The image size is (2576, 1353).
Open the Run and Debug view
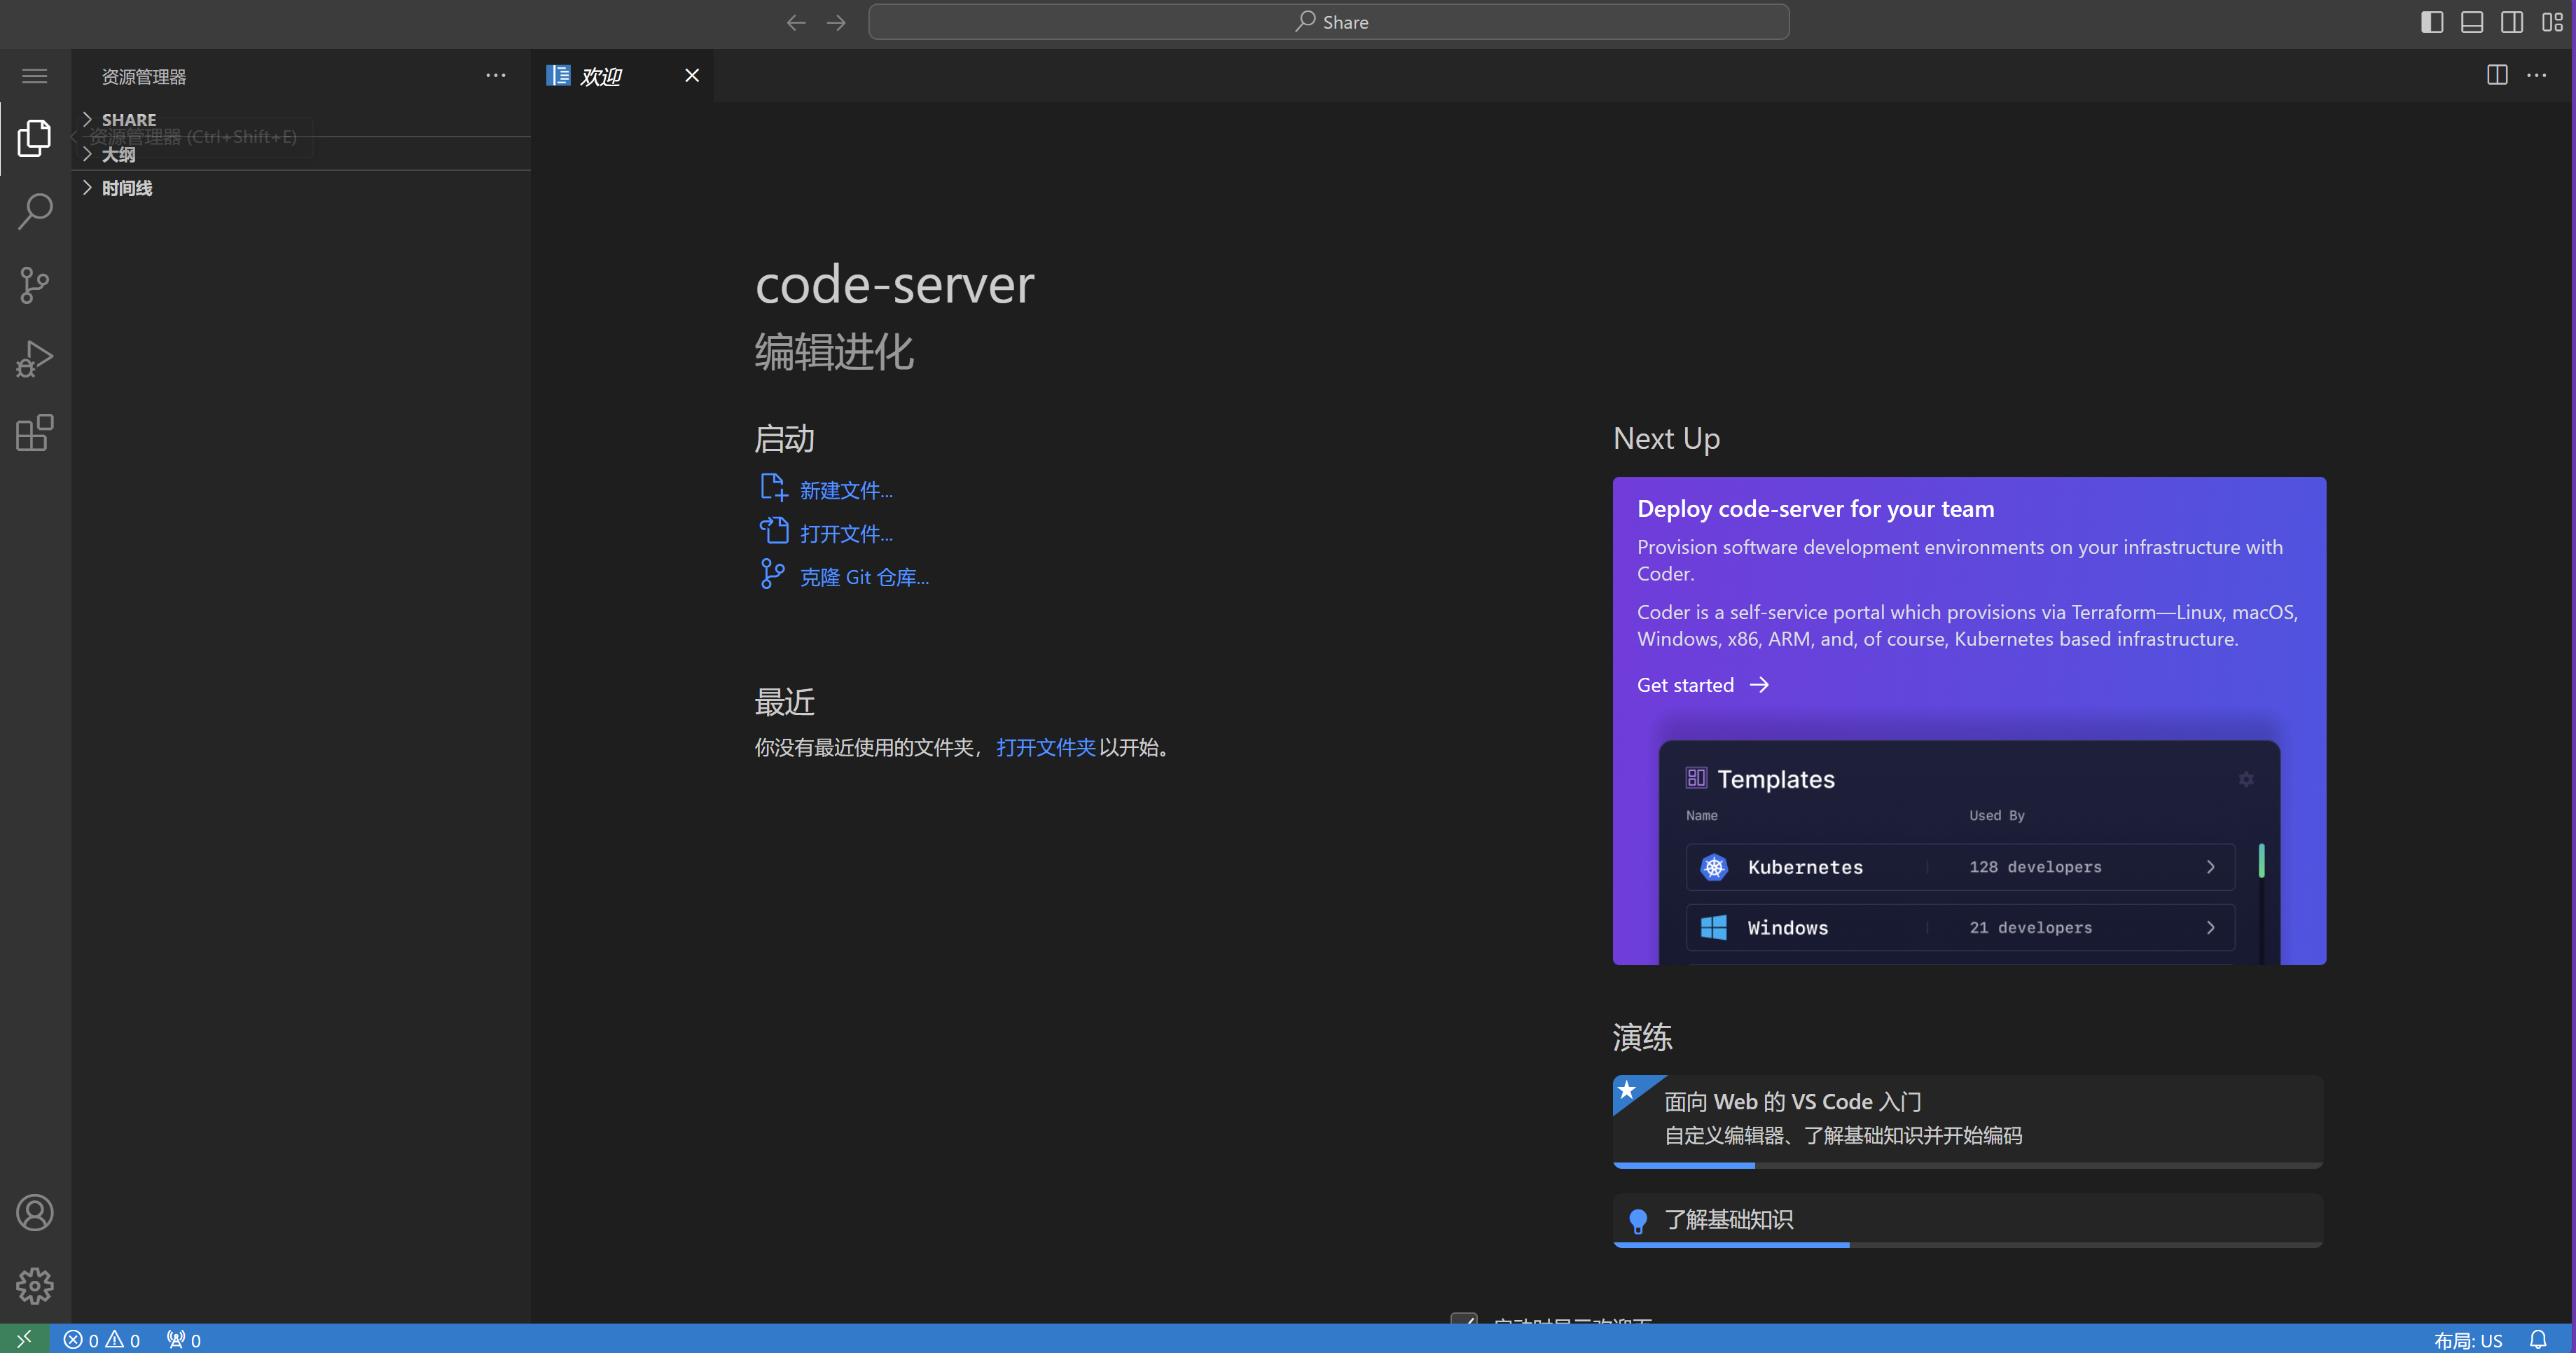click(x=35, y=359)
